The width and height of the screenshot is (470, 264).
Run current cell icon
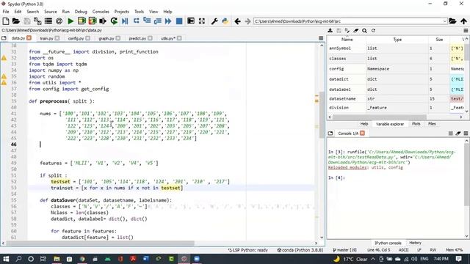(82, 21)
